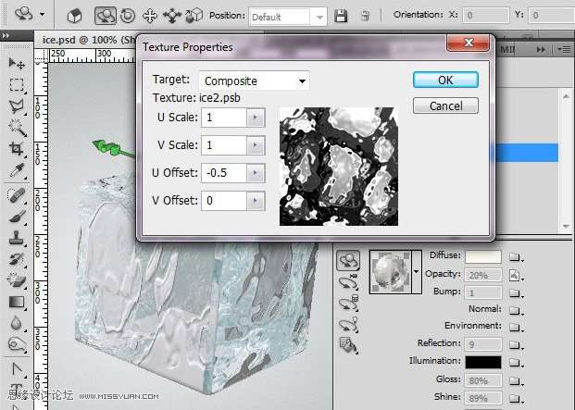Click OK in Texture Properties
This screenshot has height=410, width=575.
coord(445,80)
